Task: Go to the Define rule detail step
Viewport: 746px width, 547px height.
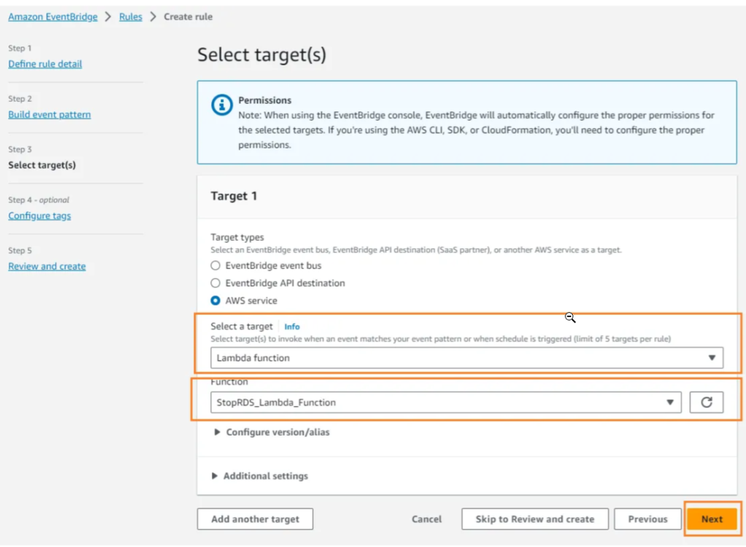Action: click(44, 64)
